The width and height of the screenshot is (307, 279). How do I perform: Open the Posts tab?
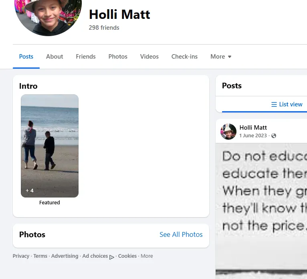[x=26, y=57]
